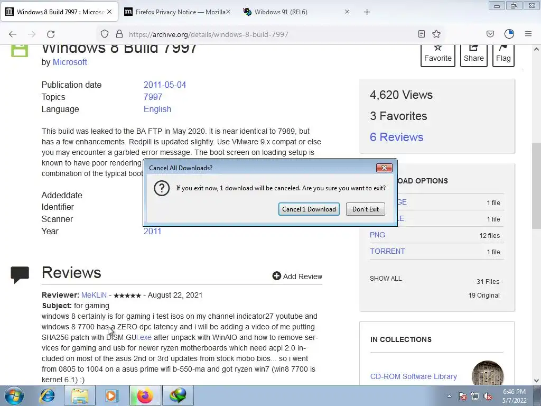Open the 6 Reviews link
The image size is (541, 406).
click(x=396, y=137)
